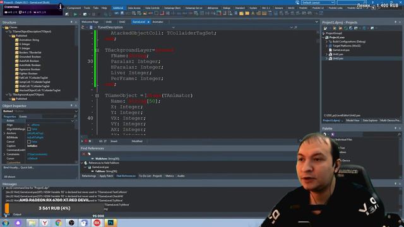Expand the Constraints property

pyautogui.click(x=4, y=154)
